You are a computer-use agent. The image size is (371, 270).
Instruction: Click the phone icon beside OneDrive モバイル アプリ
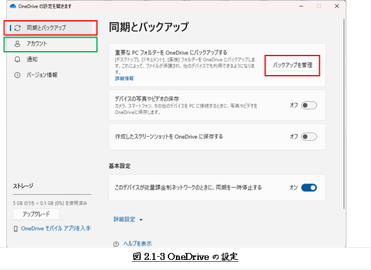[x=16, y=228]
